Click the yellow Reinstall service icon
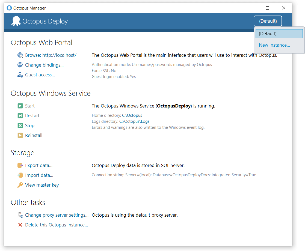This screenshot has width=305, height=251. (x=20, y=135)
